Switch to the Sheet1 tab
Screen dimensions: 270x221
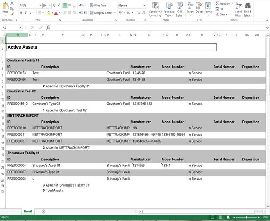tap(28, 212)
